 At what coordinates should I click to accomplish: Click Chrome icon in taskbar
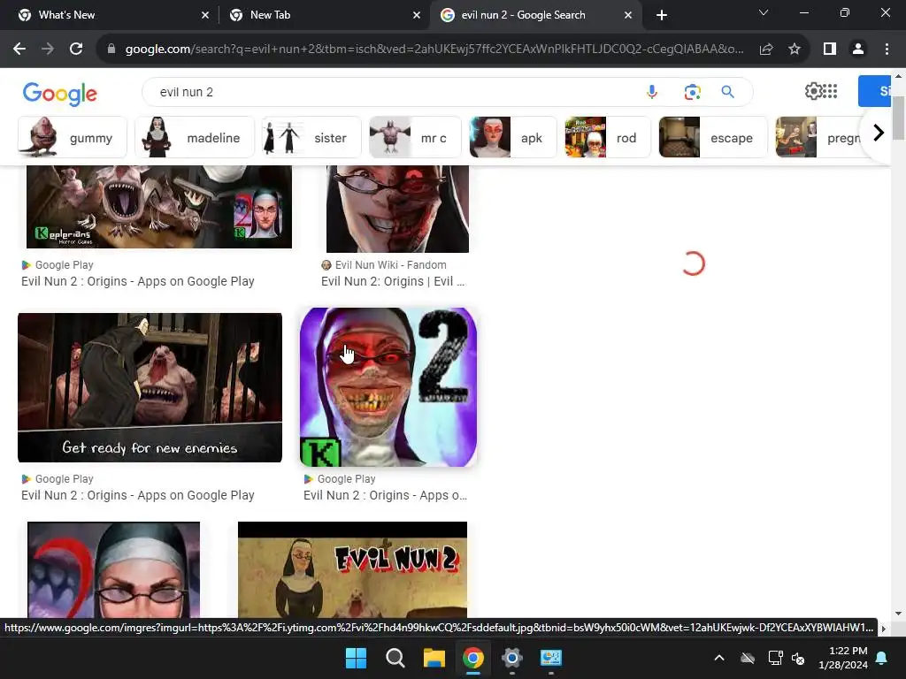[x=473, y=658]
